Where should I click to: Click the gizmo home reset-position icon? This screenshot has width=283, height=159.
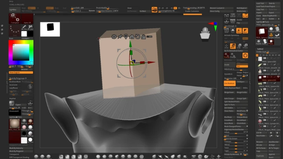[132, 37]
